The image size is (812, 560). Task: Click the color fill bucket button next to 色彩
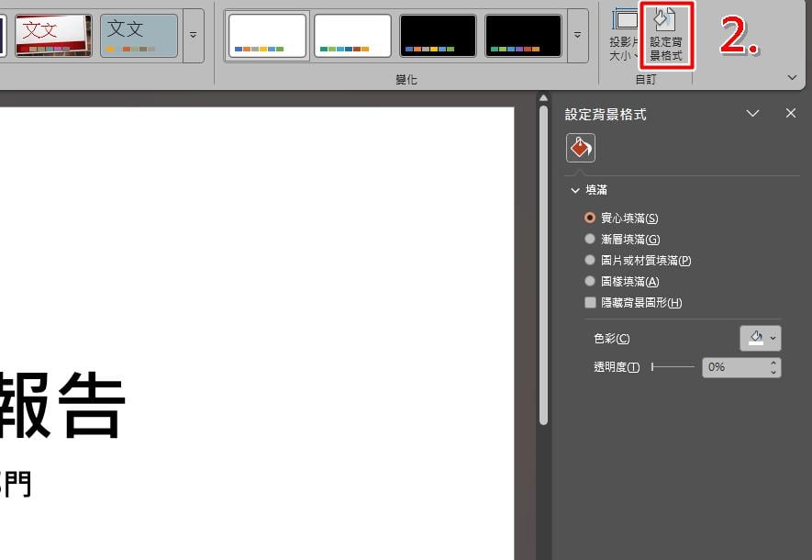(x=761, y=338)
